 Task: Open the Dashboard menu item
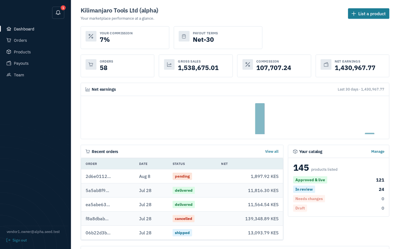pos(35,29)
